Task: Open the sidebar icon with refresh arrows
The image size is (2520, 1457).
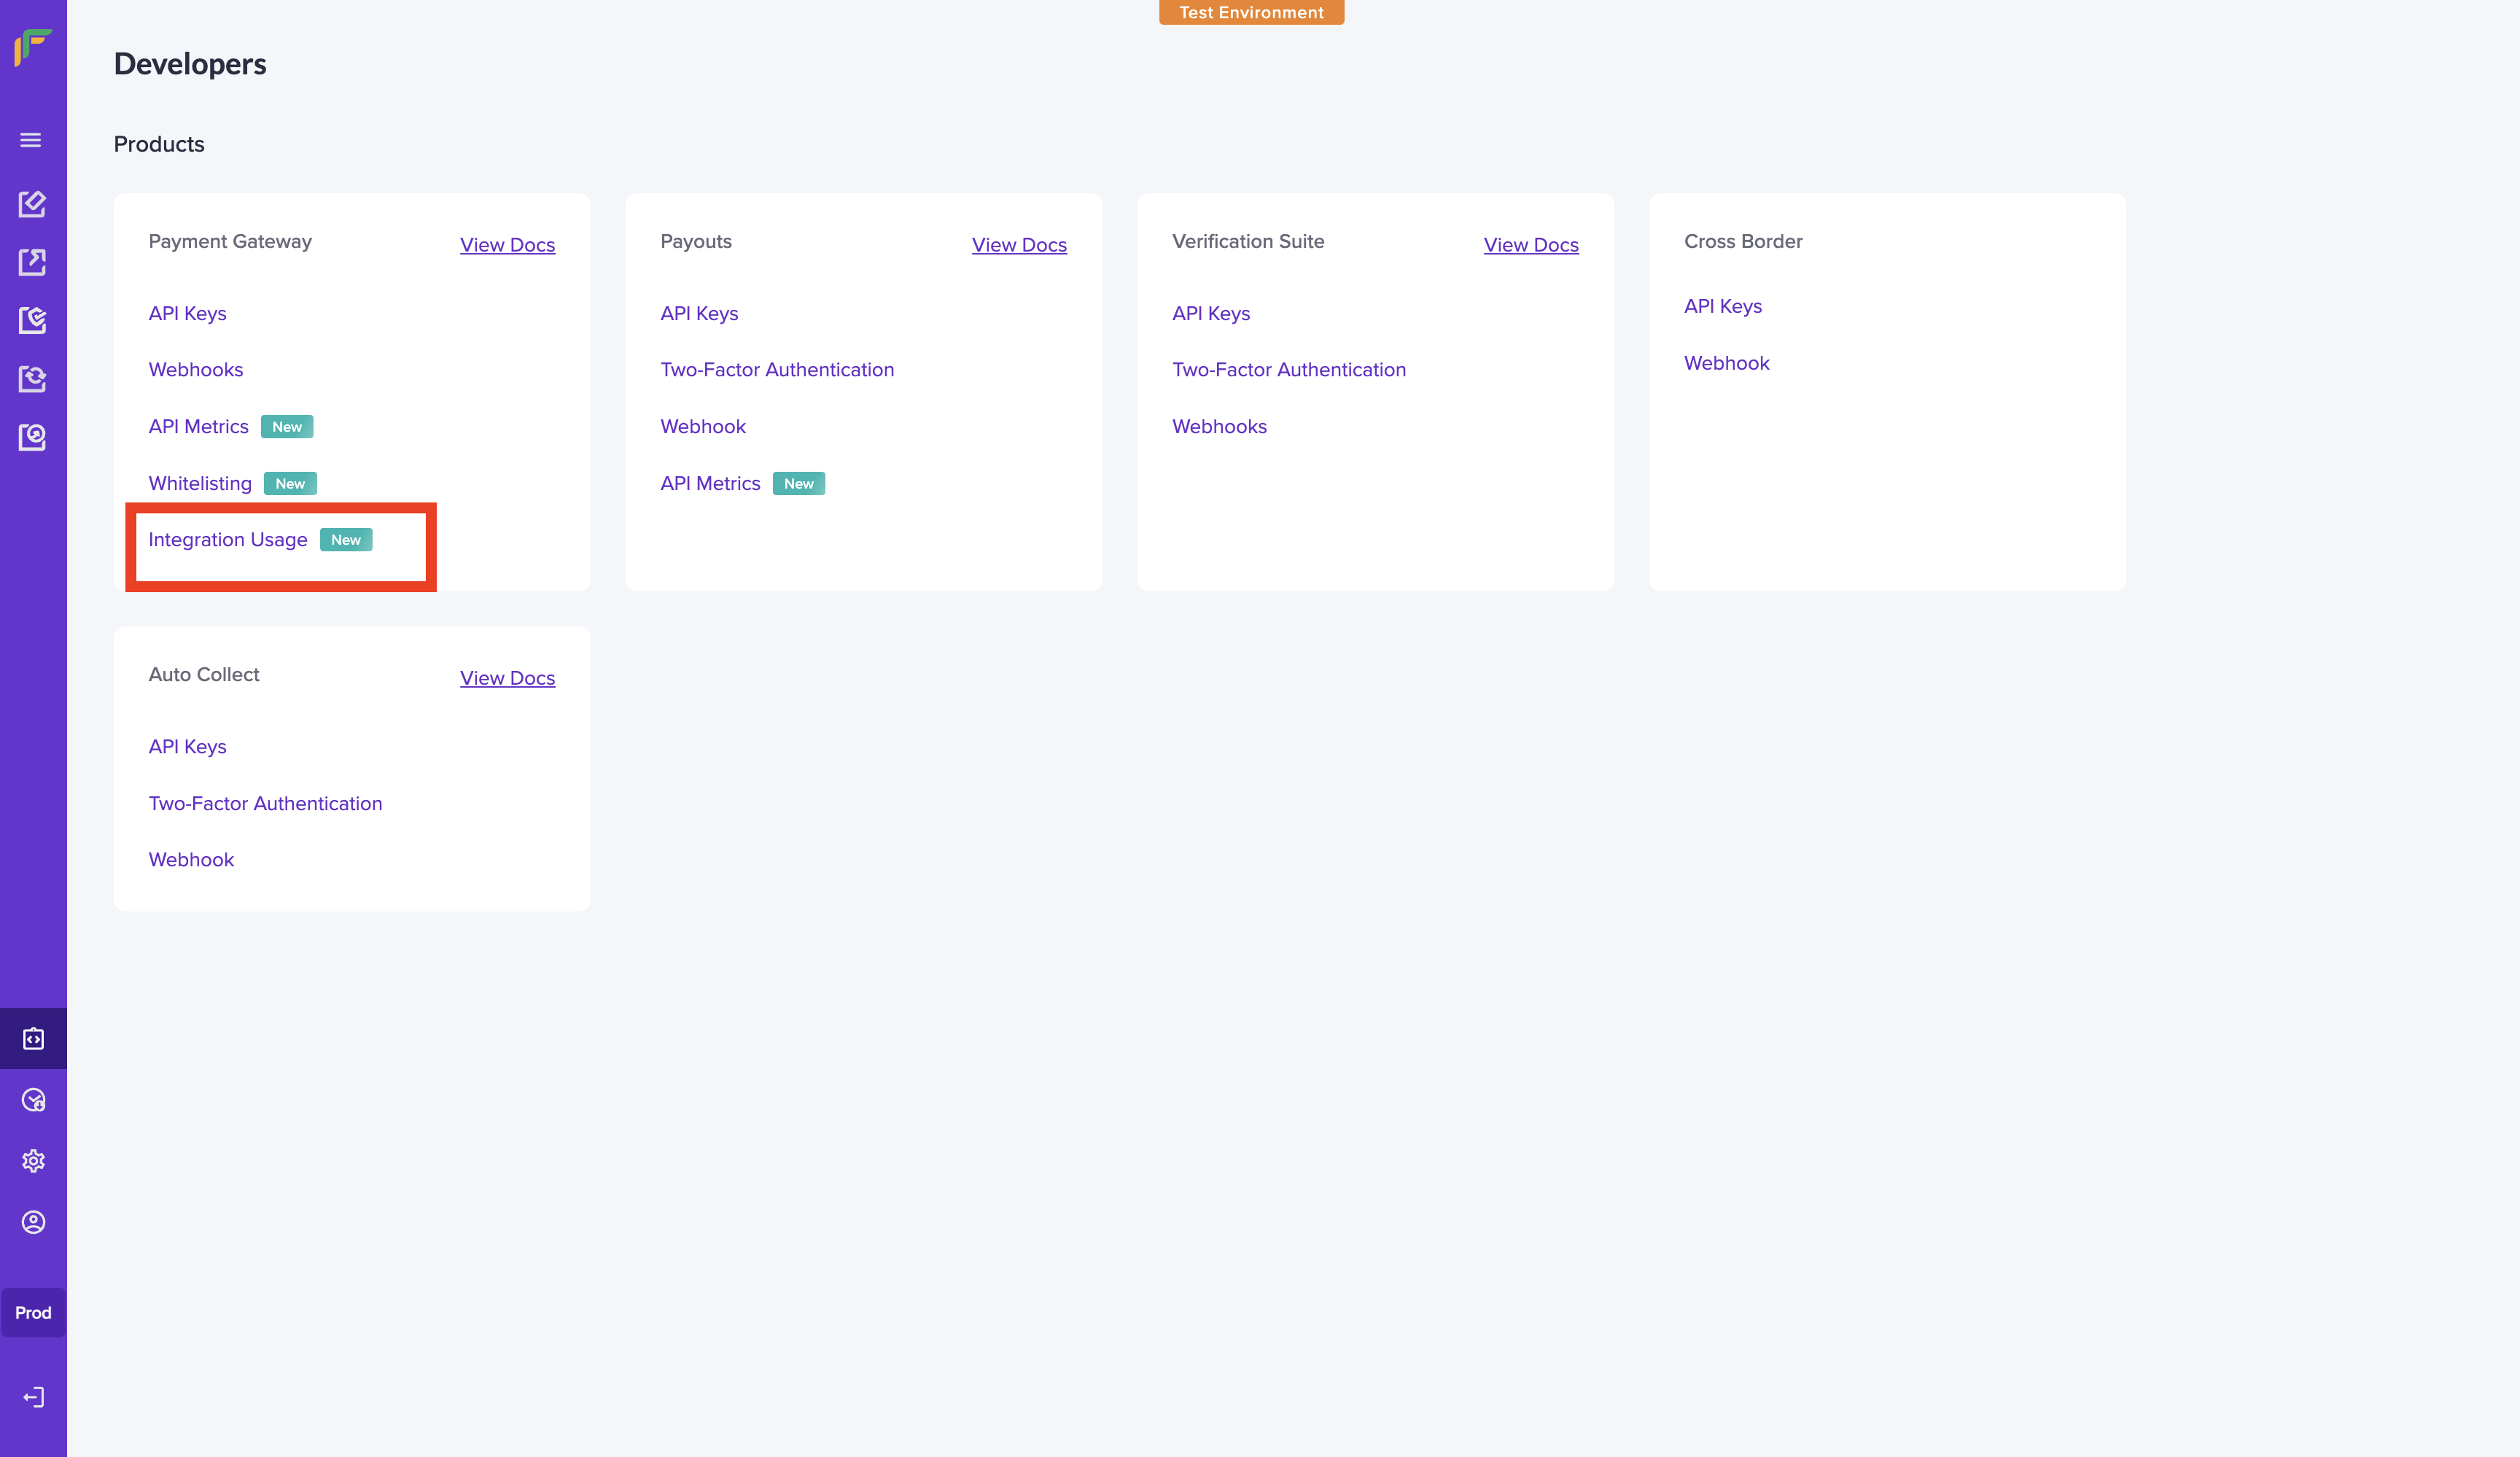Action: (32, 378)
